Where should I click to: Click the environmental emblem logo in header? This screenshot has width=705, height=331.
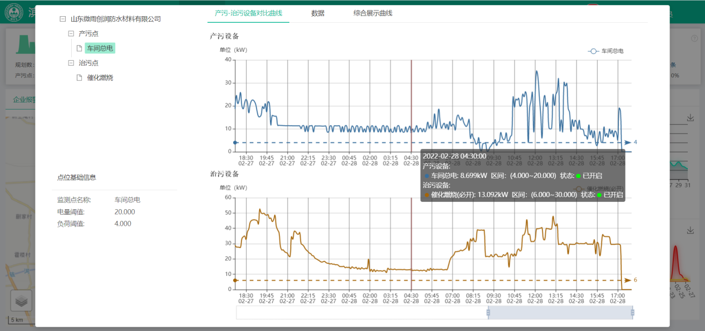click(14, 13)
